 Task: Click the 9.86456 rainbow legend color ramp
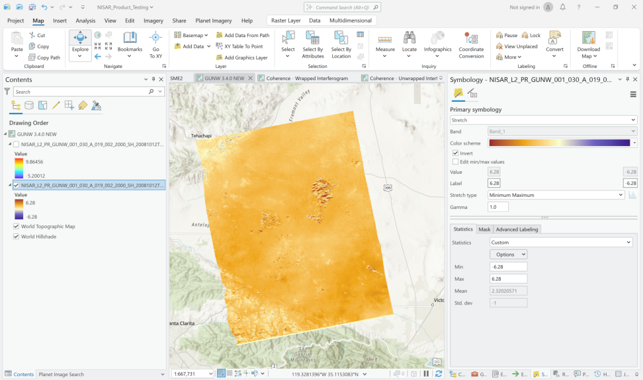[x=19, y=169]
